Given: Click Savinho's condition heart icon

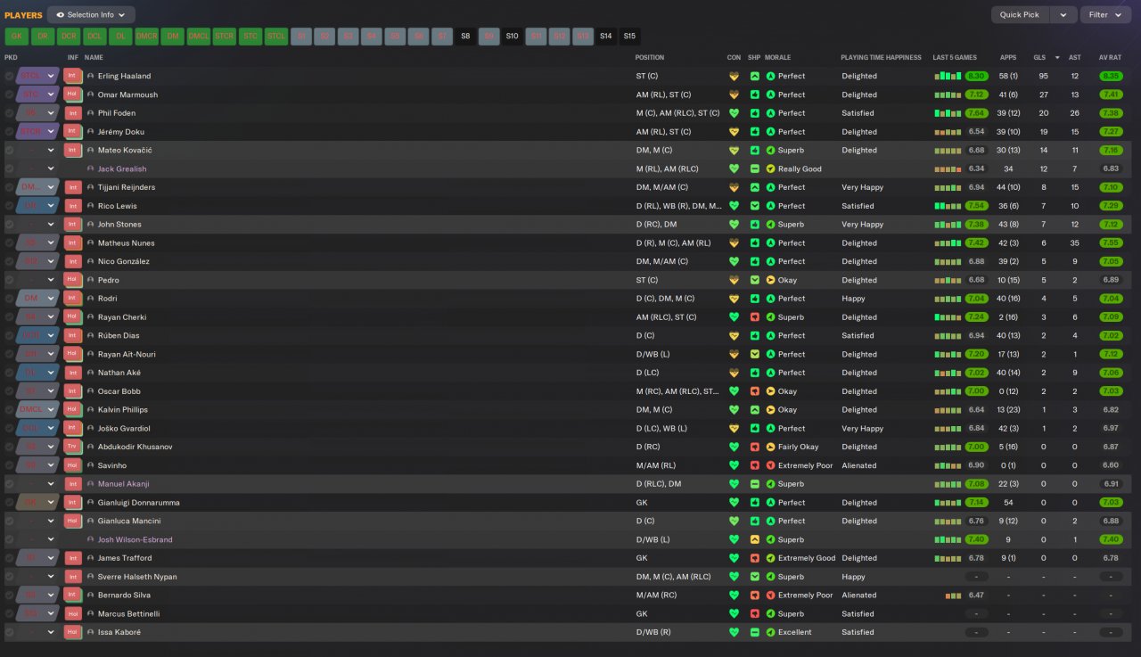Looking at the screenshot, I should click(x=734, y=465).
